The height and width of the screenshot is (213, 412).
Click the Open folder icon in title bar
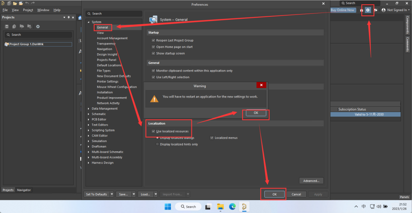[15, 3]
